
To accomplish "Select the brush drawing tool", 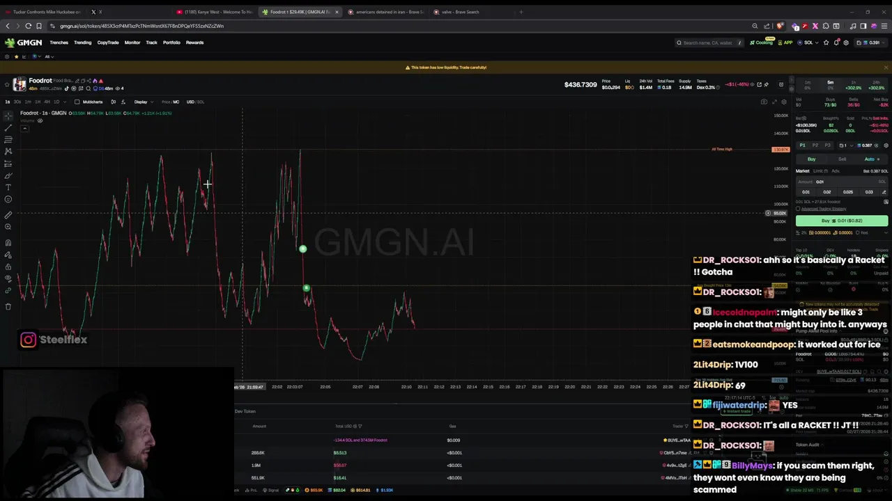I will click(8, 175).
